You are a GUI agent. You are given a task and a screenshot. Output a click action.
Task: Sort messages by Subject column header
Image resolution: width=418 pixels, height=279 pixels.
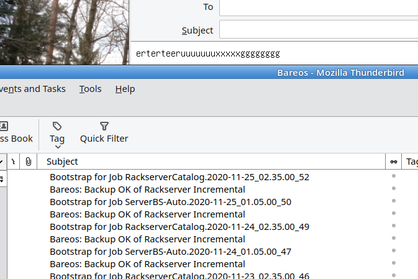pos(211,162)
